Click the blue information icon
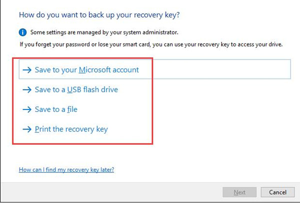Image resolution: width=300 pixels, height=203 pixels. (x=22, y=32)
